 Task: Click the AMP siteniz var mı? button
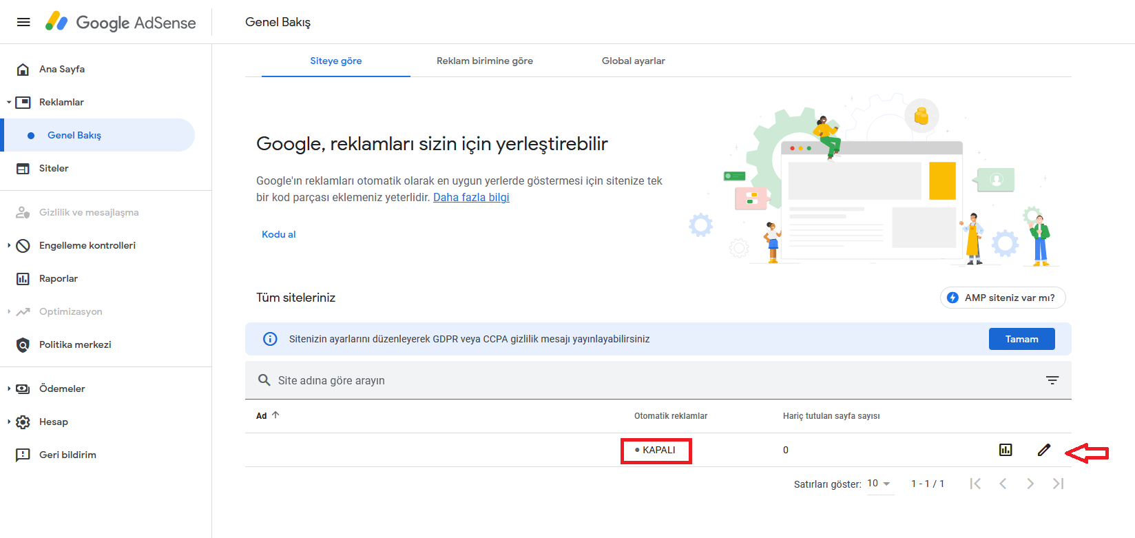pos(1003,298)
